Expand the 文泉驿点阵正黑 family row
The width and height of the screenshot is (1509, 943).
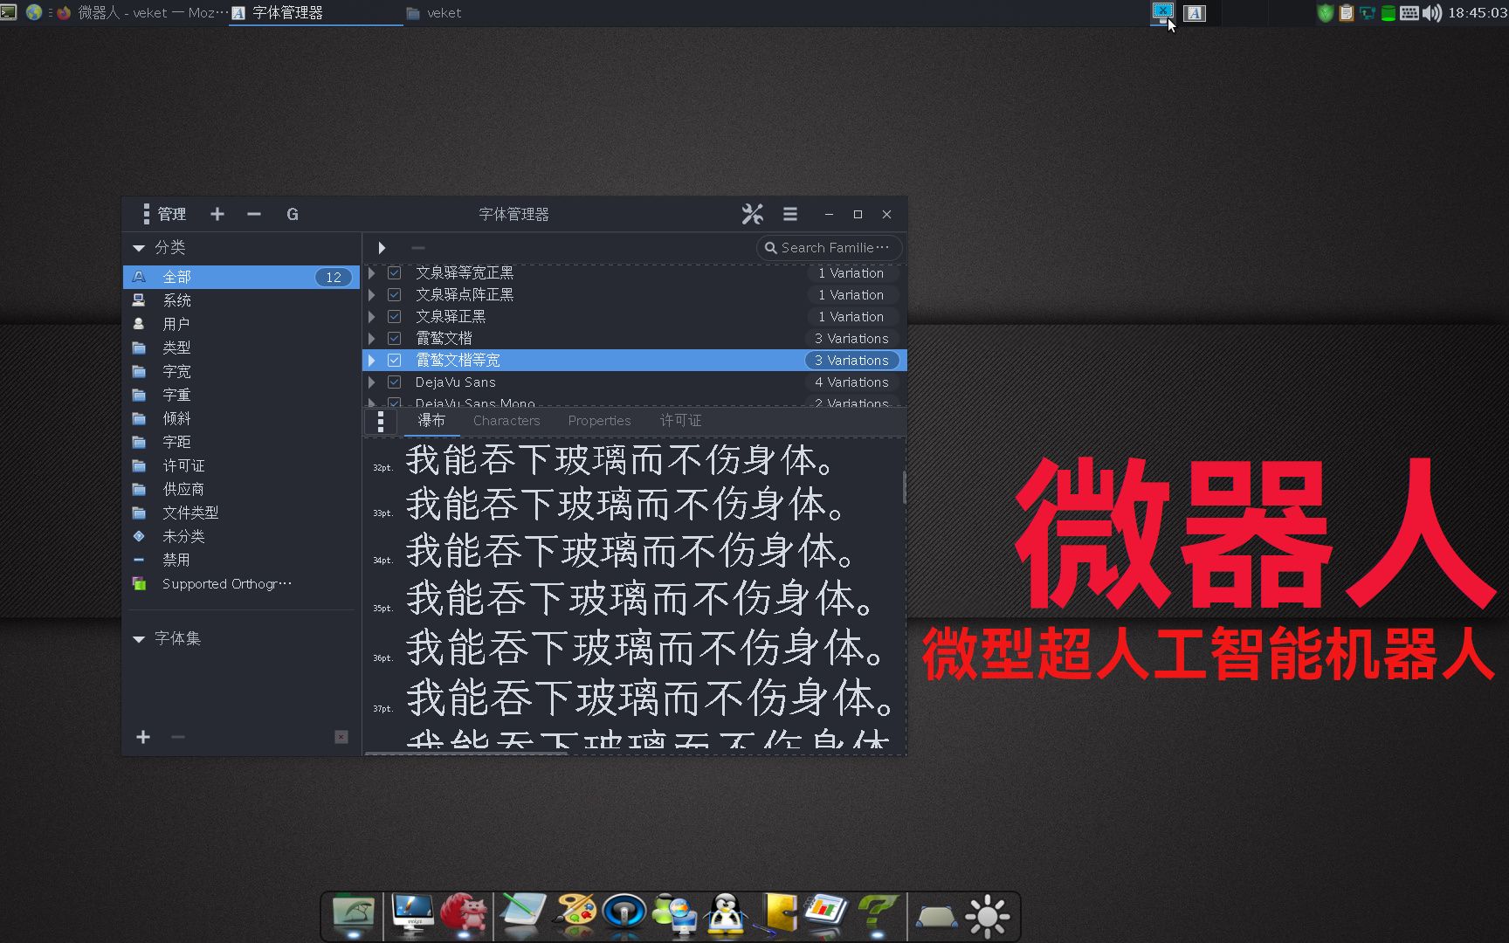(x=372, y=294)
